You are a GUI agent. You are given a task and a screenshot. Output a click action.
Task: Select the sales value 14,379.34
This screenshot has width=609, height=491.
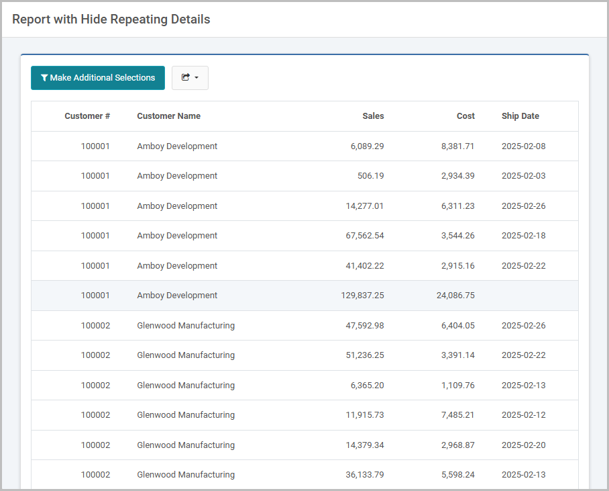click(365, 445)
